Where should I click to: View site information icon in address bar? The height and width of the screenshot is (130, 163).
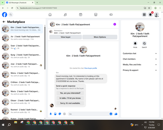tap(18, 8)
